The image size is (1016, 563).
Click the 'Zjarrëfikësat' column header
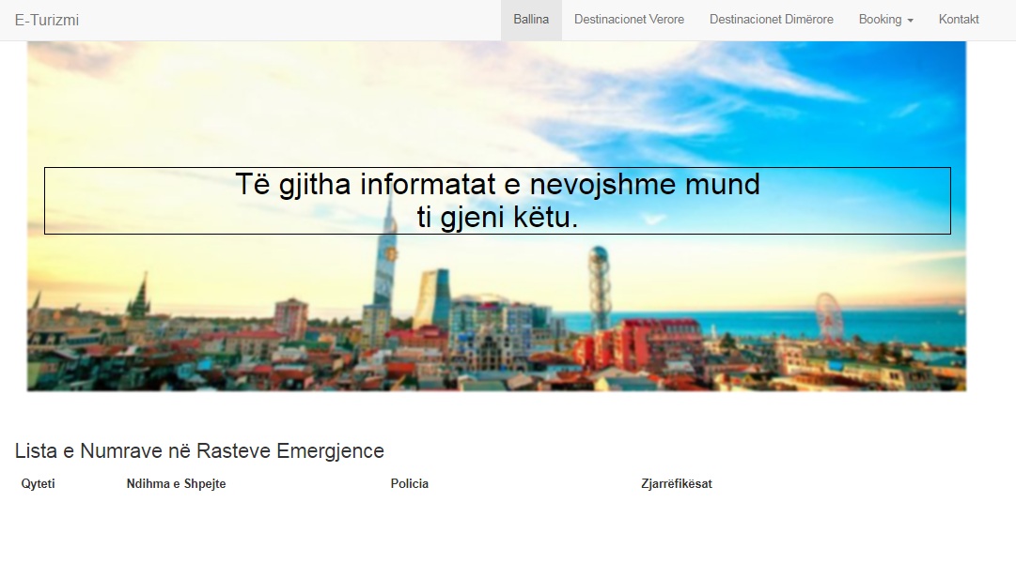pyautogui.click(x=677, y=484)
